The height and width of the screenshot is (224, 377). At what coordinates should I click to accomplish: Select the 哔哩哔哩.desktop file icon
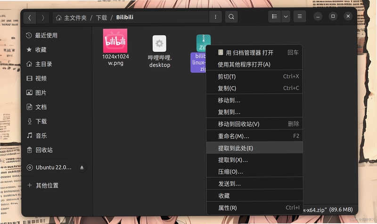159,44
